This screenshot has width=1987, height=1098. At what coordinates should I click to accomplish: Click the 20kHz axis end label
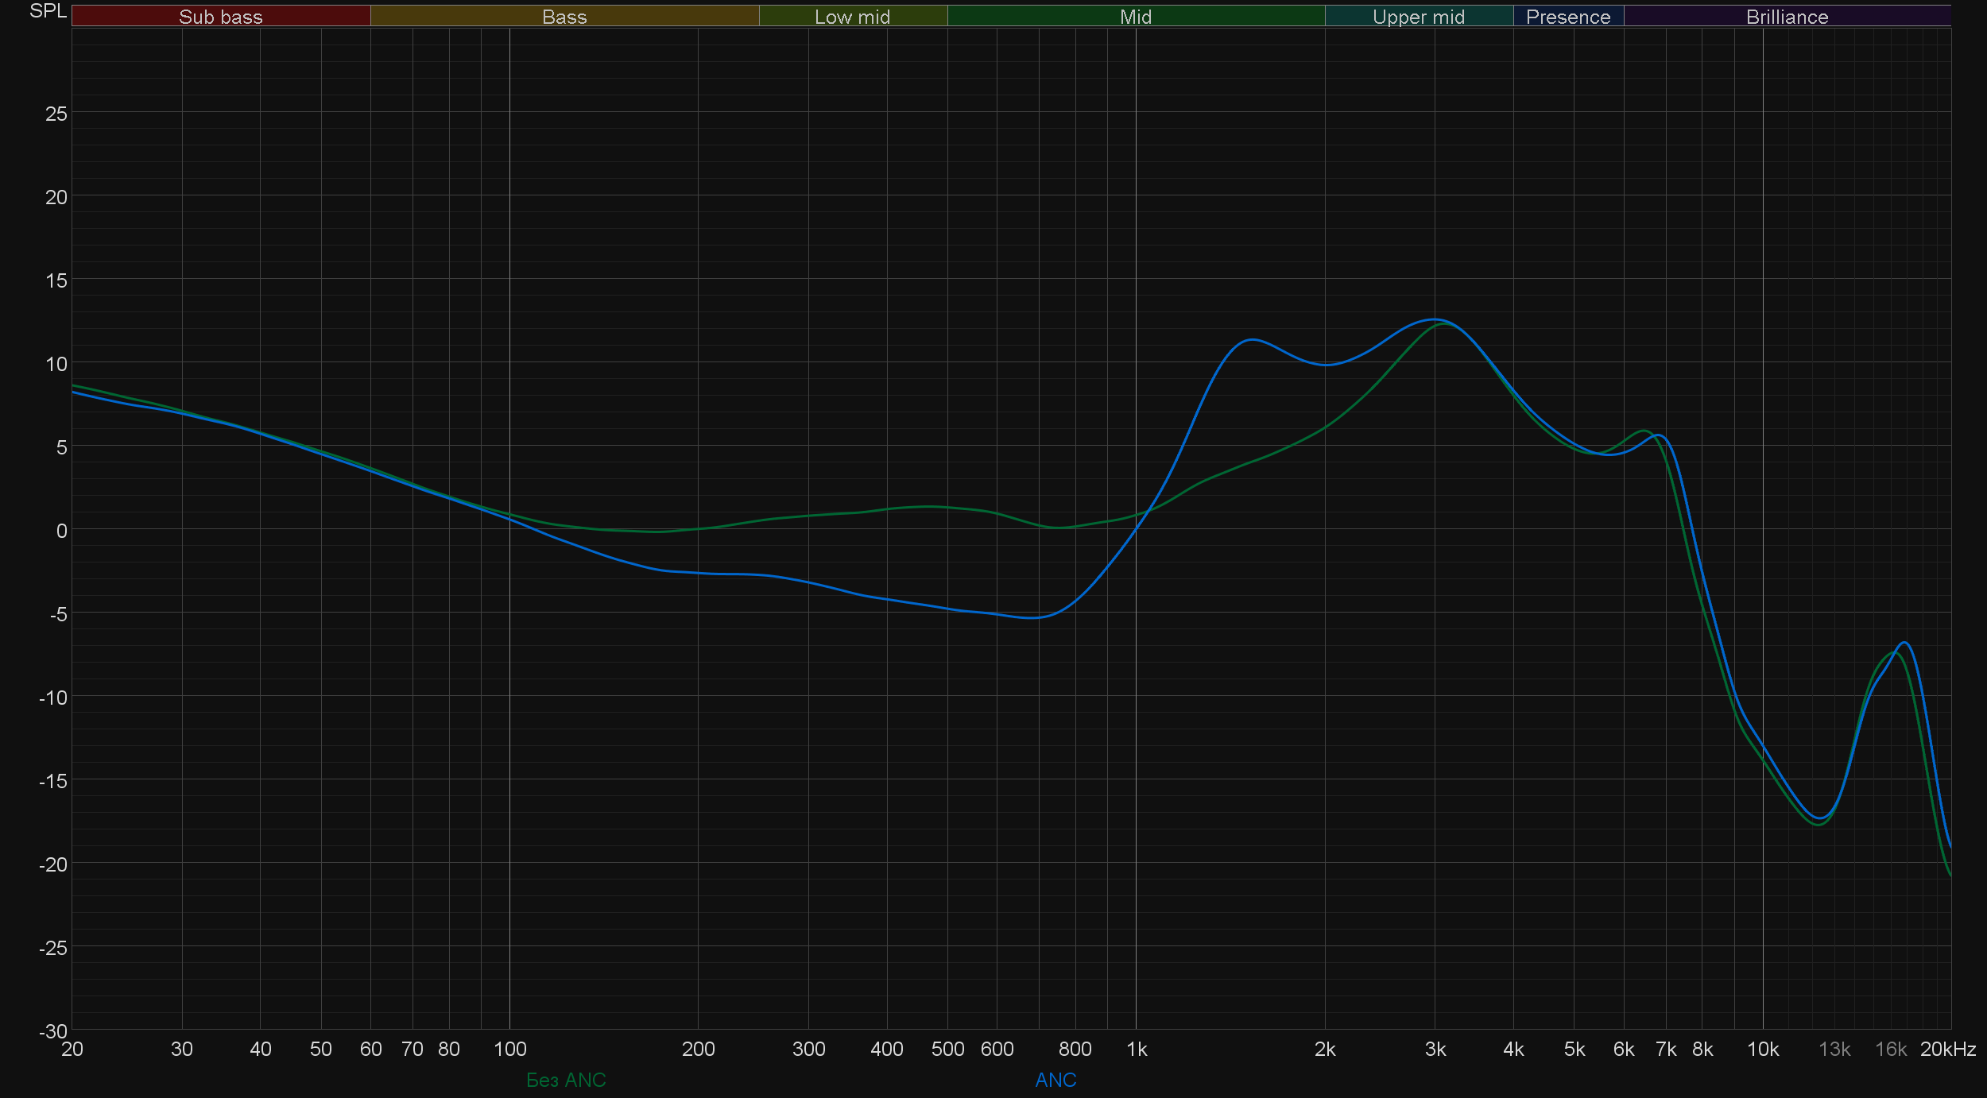pos(1947,1050)
